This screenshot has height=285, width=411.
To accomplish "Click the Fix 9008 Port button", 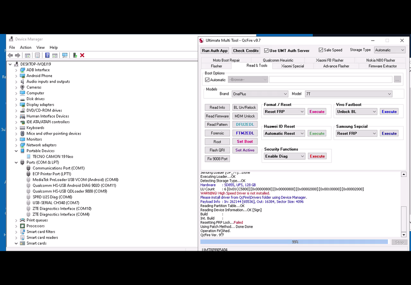I will click(217, 159).
